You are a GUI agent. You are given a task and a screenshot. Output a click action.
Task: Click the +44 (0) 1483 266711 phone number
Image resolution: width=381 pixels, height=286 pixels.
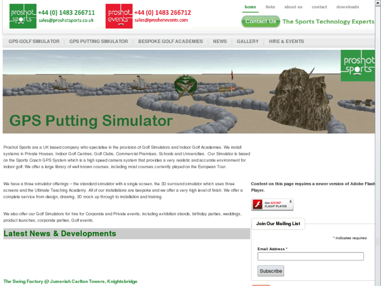coord(67,13)
